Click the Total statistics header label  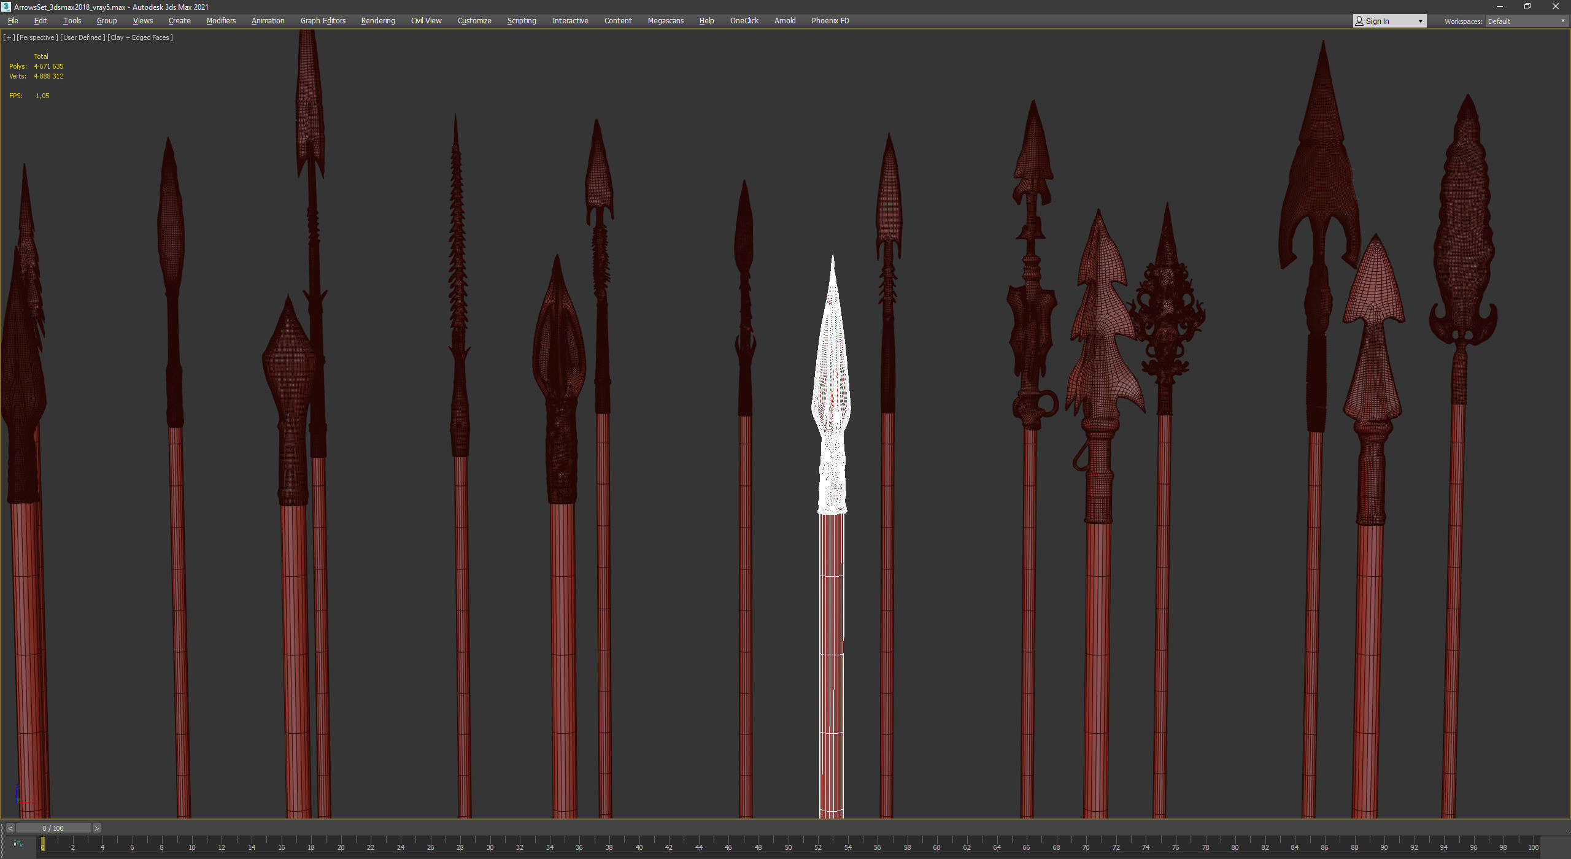pyautogui.click(x=41, y=56)
